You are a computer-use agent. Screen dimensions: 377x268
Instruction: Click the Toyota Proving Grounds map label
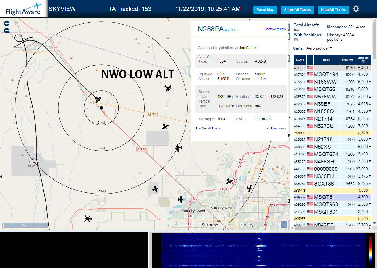coord(34,162)
